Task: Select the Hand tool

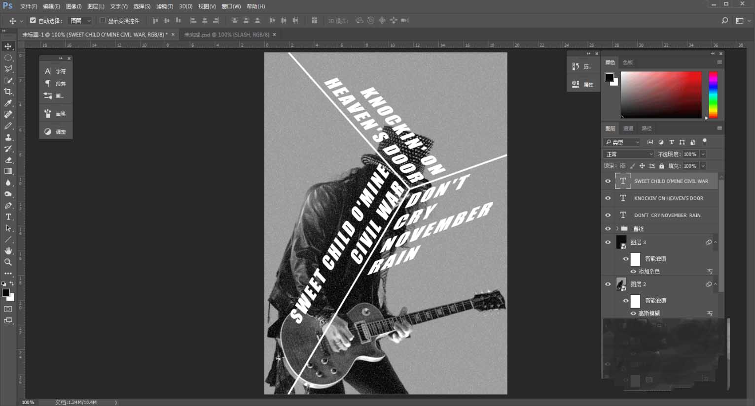Action: (x=8, y=251)
